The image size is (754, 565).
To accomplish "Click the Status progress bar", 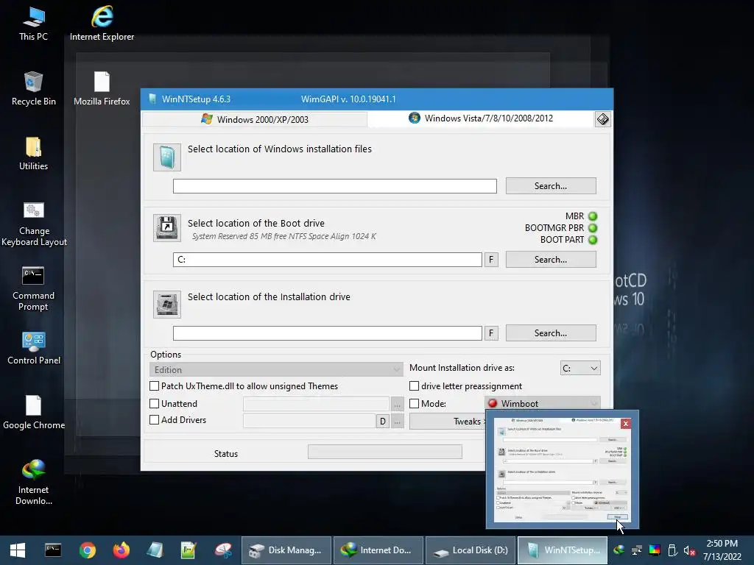I will click(384, 452).
